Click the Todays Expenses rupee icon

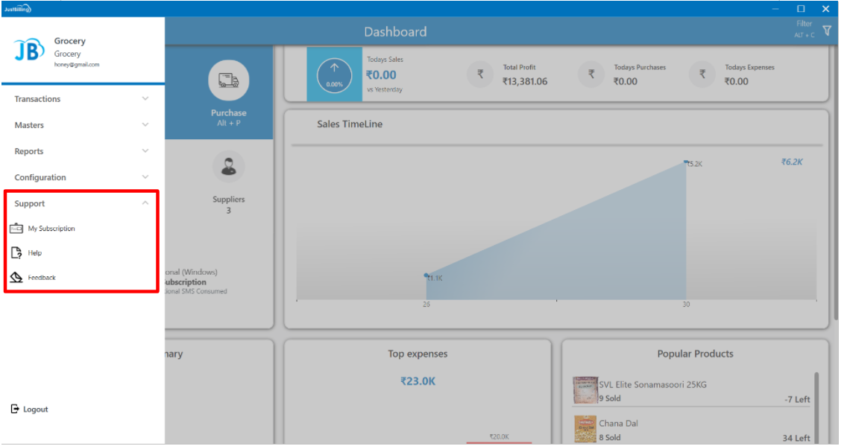coord(702,74)
